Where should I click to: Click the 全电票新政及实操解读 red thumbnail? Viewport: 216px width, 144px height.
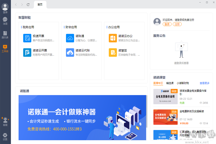point(166,117)
